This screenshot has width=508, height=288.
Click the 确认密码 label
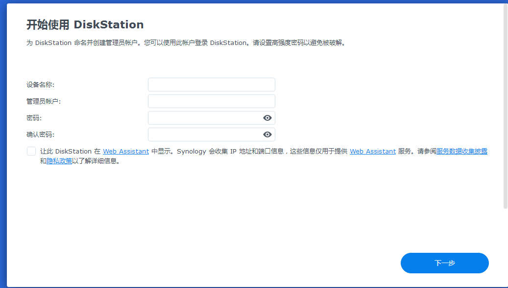[x=41, y=134]
